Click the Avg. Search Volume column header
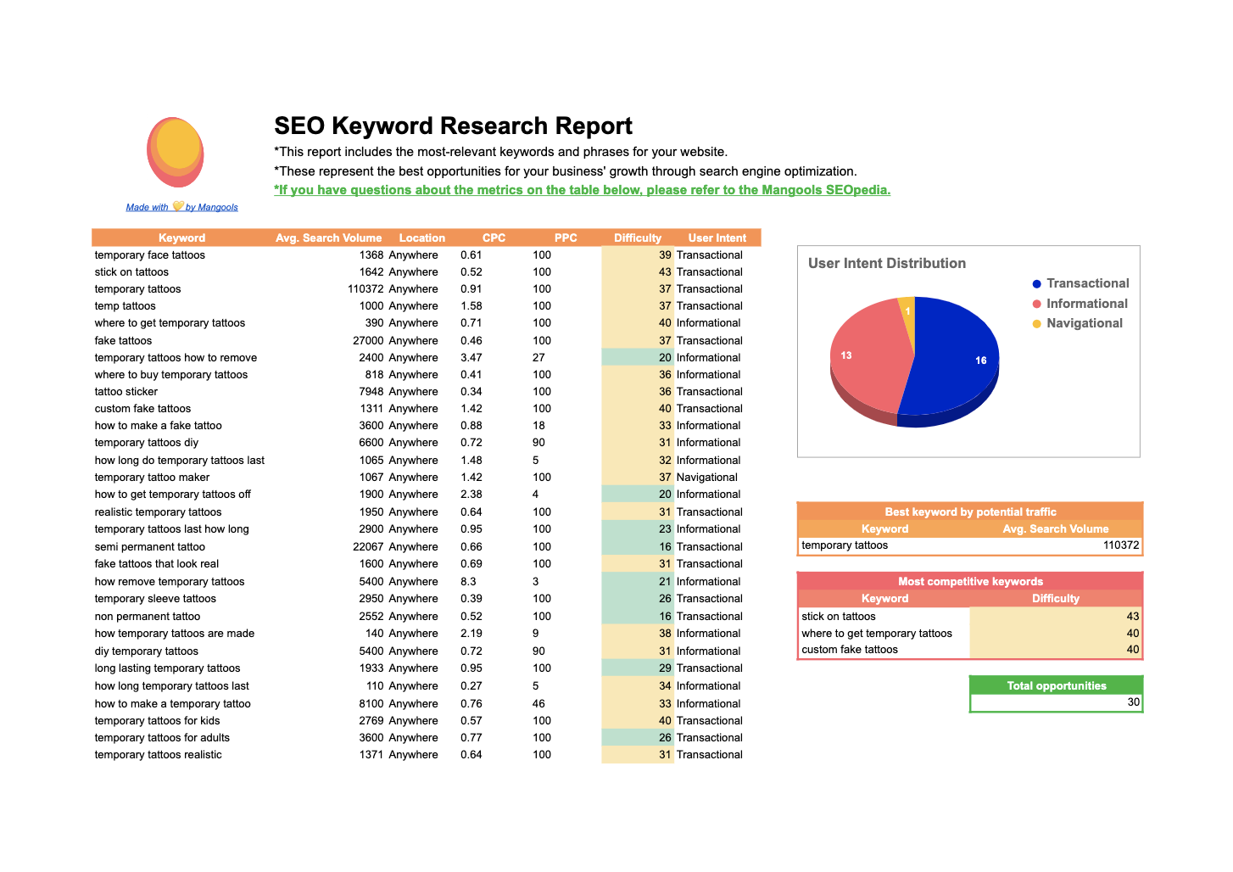The width and height of the screenshot is (1233, 872). click(328, 238)
